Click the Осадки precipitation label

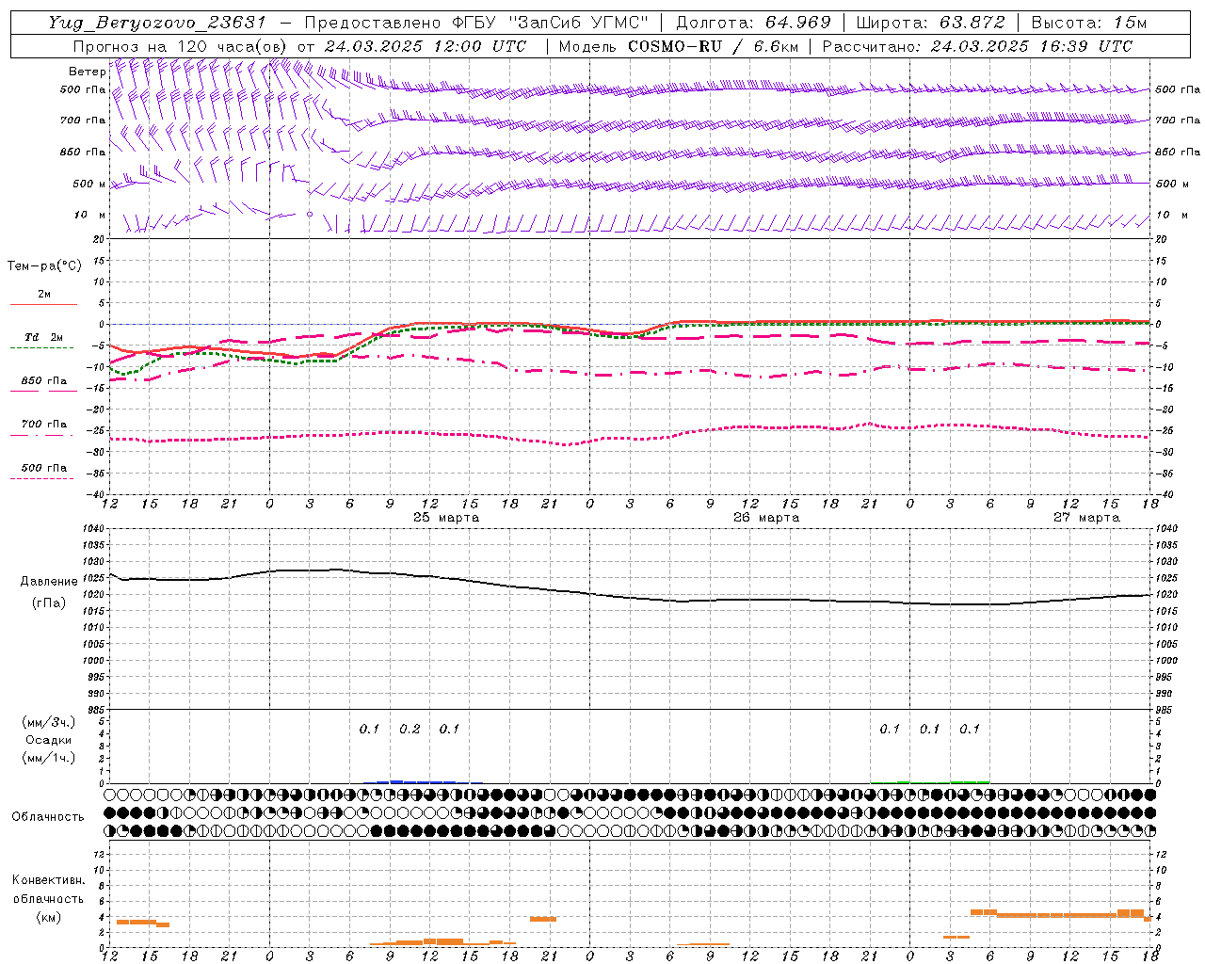49,741
